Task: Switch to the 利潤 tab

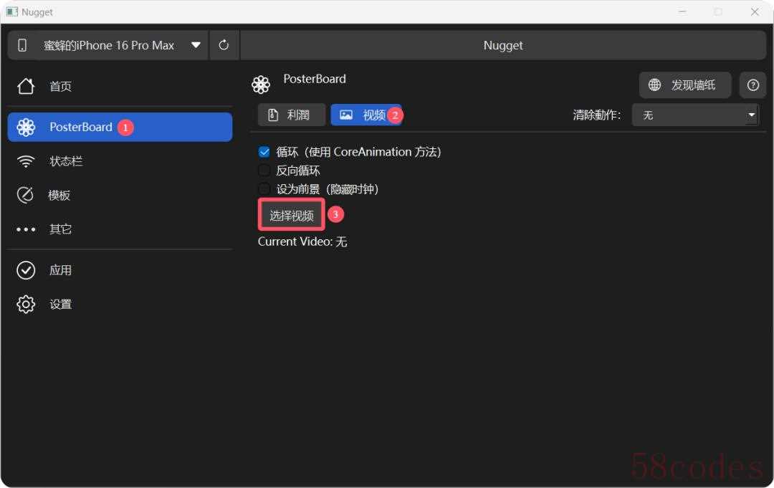Action: (x=291, y=115)
